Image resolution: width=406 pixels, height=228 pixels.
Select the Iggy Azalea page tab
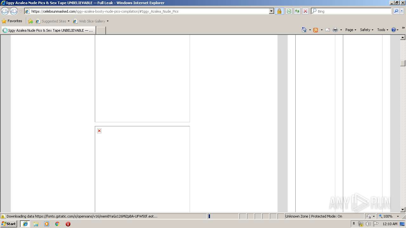(x=48, y=30)
